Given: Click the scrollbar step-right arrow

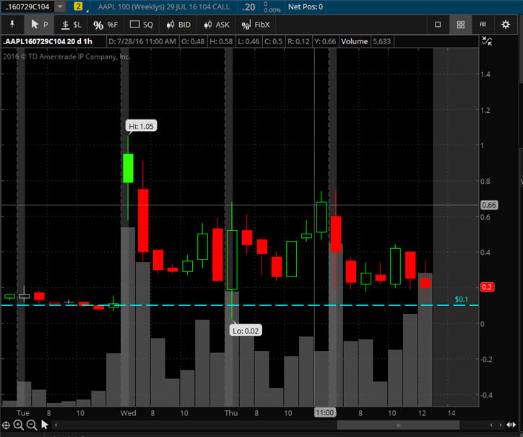Looking at the screenshot, I should click(x=501, y=425).
